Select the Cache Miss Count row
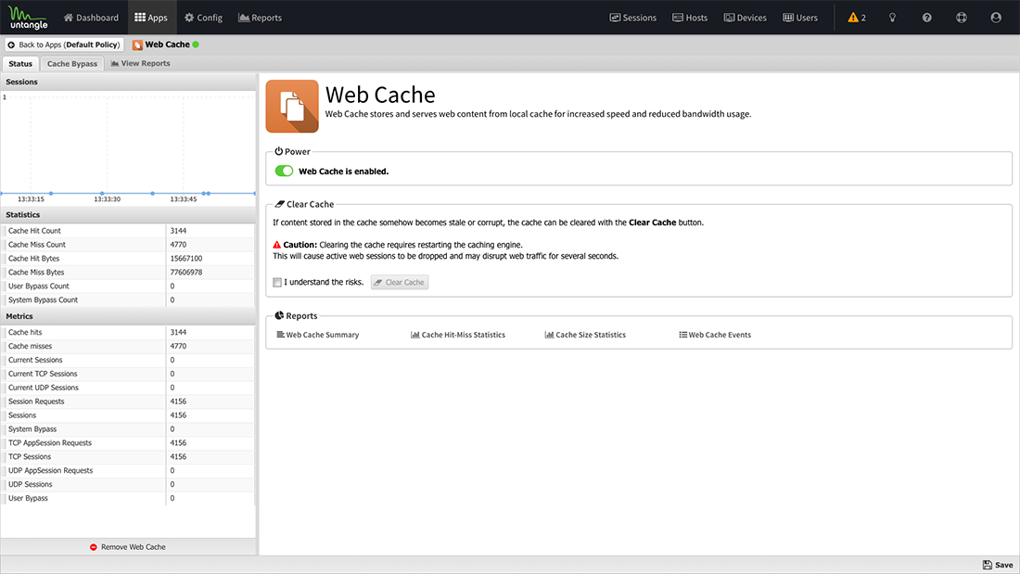The width and height of the screenshot is (1020, 574). [x=128, y=245]
